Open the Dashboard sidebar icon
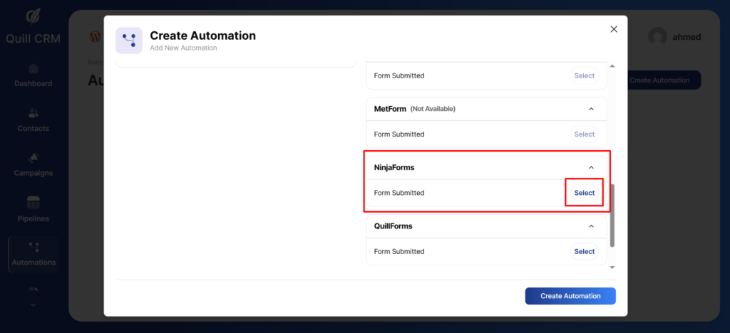Image resolution: width=730 pixels, height=333 pixels. (x=33, y=69)
